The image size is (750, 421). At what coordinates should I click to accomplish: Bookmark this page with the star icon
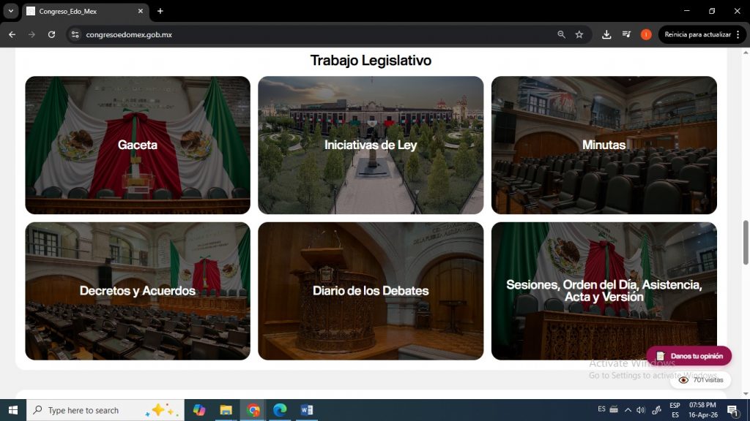(x=579, y=34)
